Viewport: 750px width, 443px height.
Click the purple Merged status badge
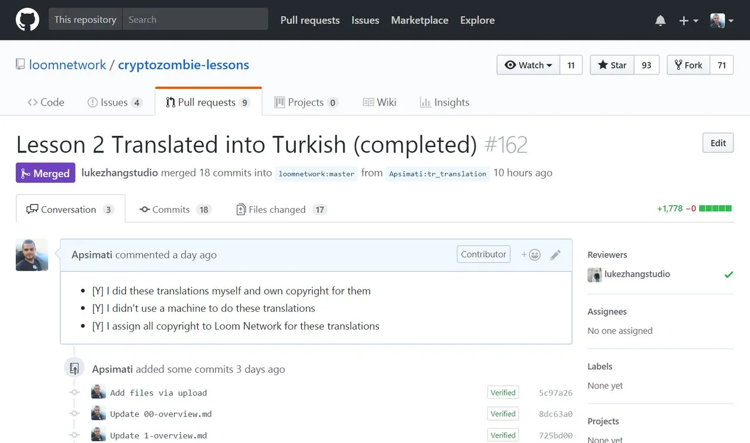click(x=46, y=173)
